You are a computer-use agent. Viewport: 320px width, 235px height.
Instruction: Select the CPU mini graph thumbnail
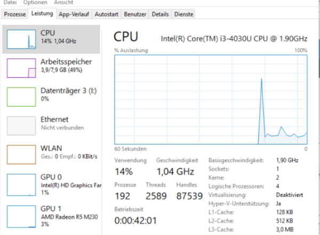(21, 39)
